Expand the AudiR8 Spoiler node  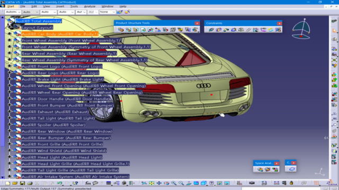(x=10, y=125)
